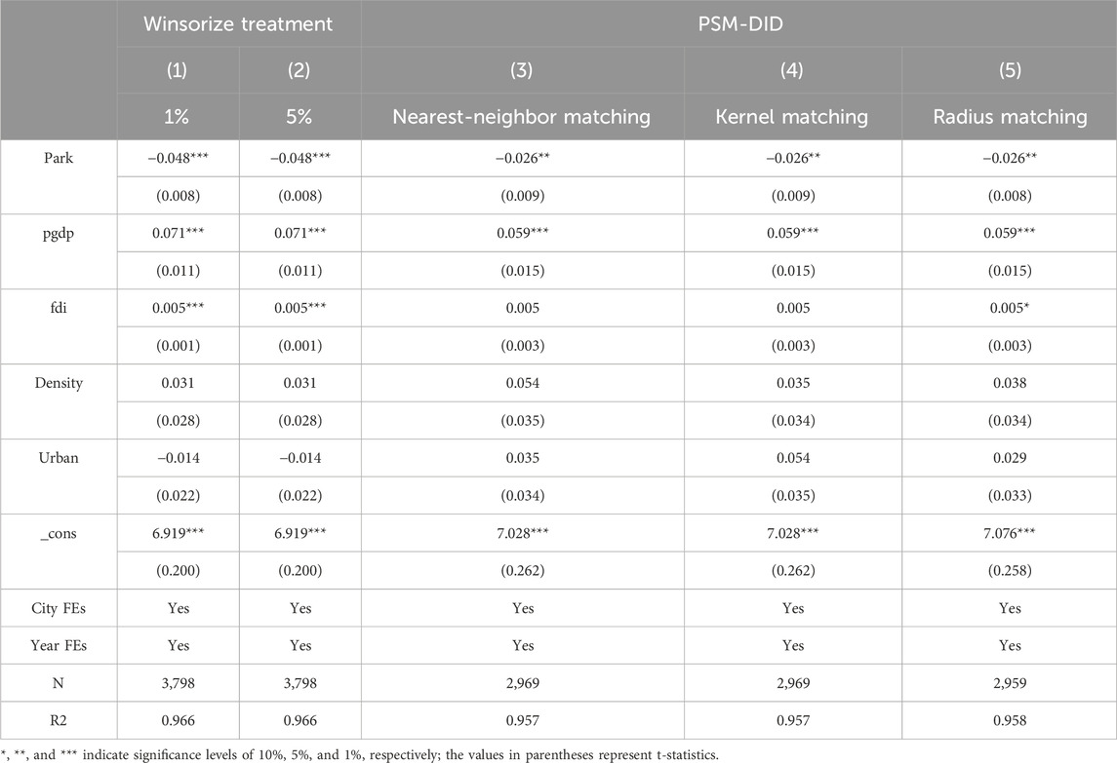Select the R2 row label
Screen dimensions: 1117x763
59,719
